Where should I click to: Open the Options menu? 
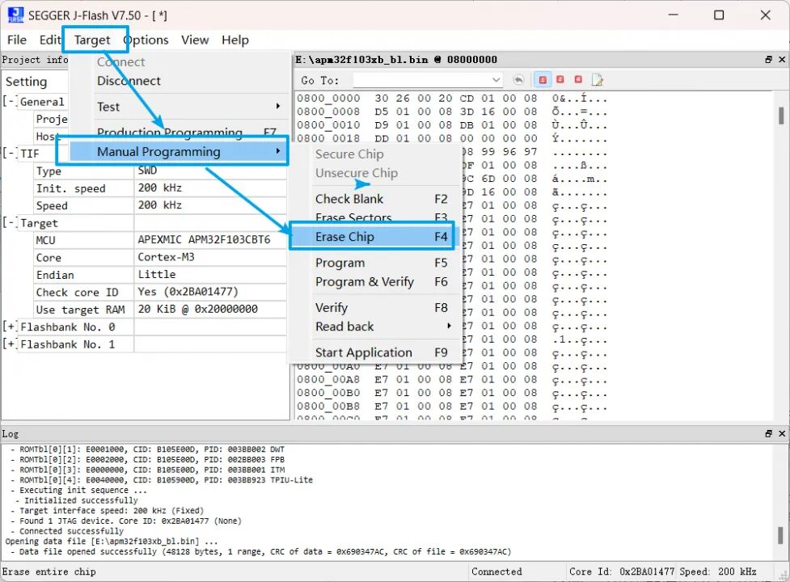[146, 40]
